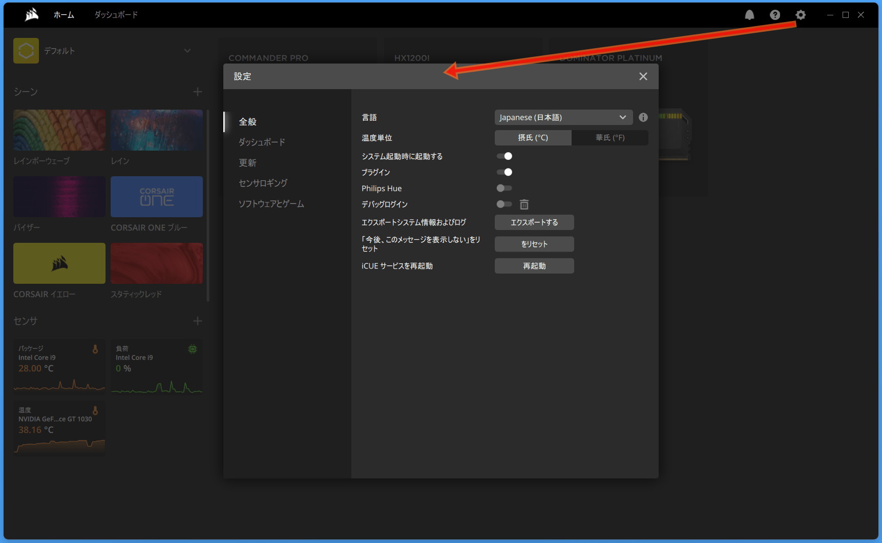Close the 設定 dialog

(x=643, y=76)
